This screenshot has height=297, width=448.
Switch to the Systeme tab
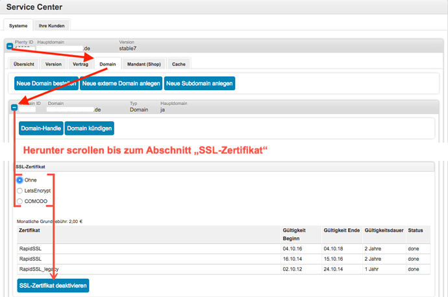tap(18, 26)
